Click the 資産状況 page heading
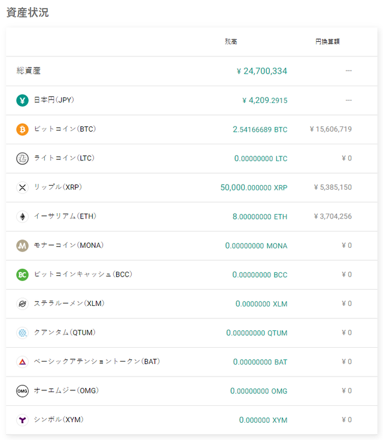Image resolution: width=383 pixels, height=440 pixels. [28, 13]
